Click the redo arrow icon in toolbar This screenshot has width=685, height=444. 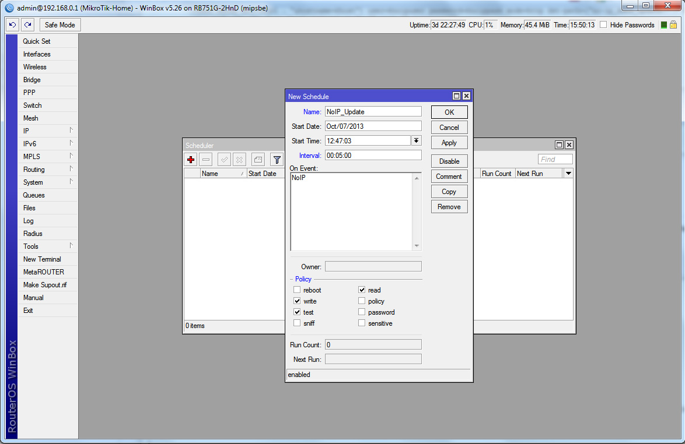[27, 24]
